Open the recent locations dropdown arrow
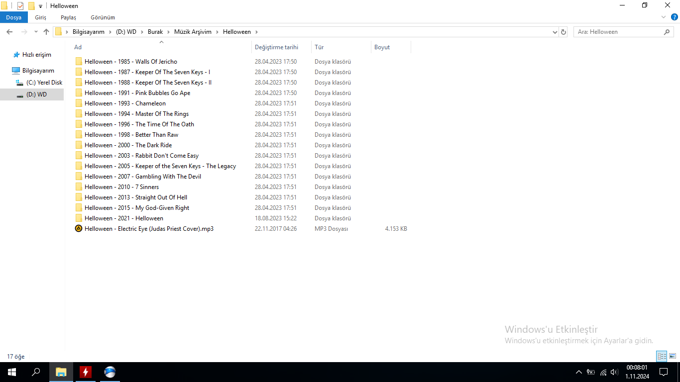Image resolution: width=680 pixels, height=382 pixels. [x=36, y=32]
